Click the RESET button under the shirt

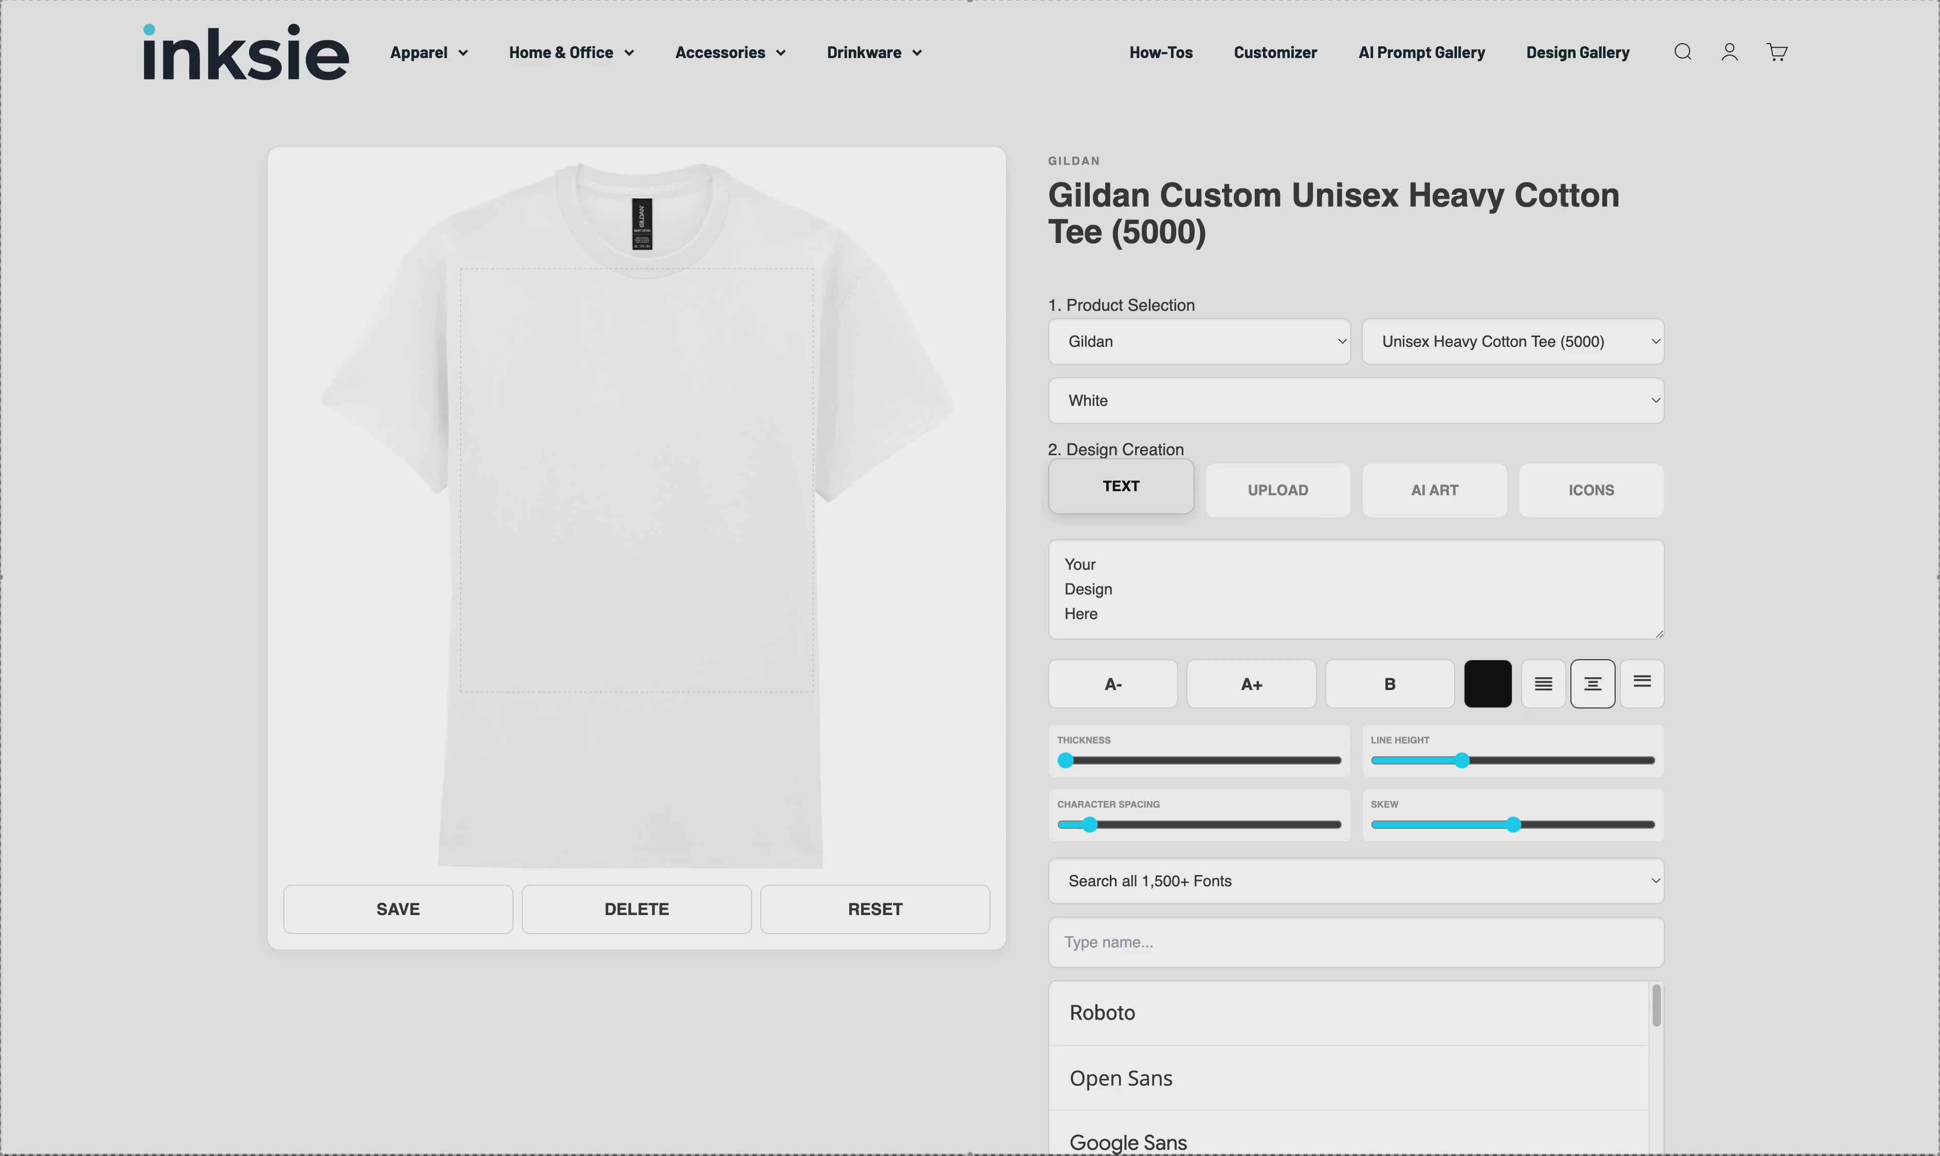click(874, 909)
